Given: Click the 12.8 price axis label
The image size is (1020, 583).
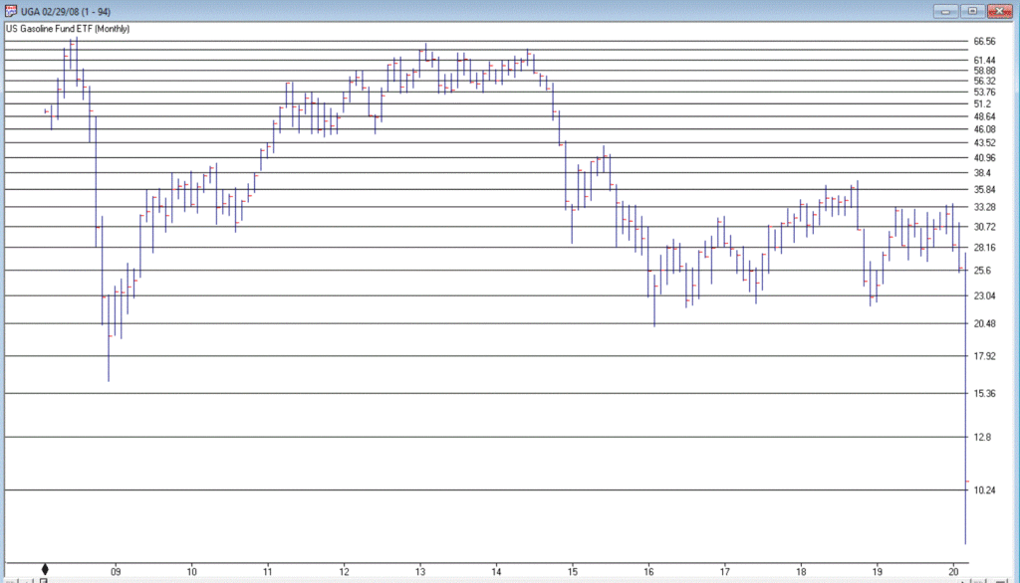Looking at the screenshot, I should [981, 437].
